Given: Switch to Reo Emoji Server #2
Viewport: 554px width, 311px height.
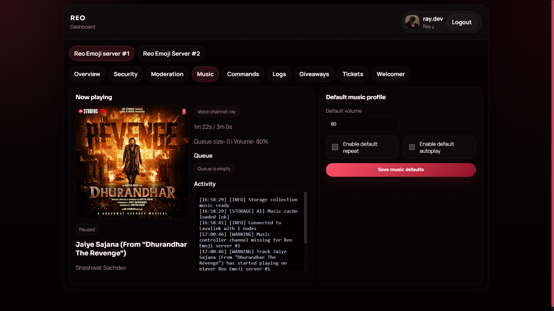Looking at the screenshot, I should [171, 54].
